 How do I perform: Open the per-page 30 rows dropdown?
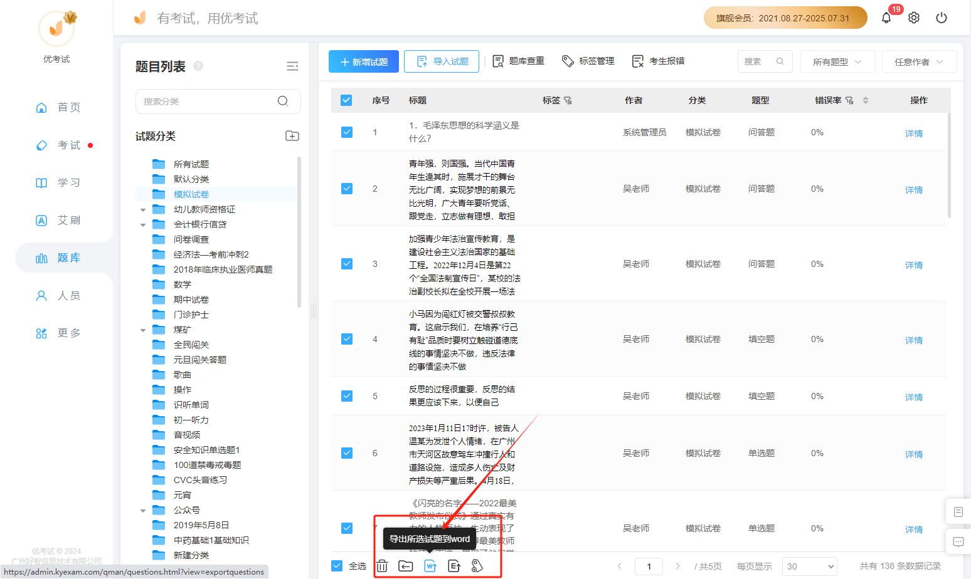pos(810,566)
